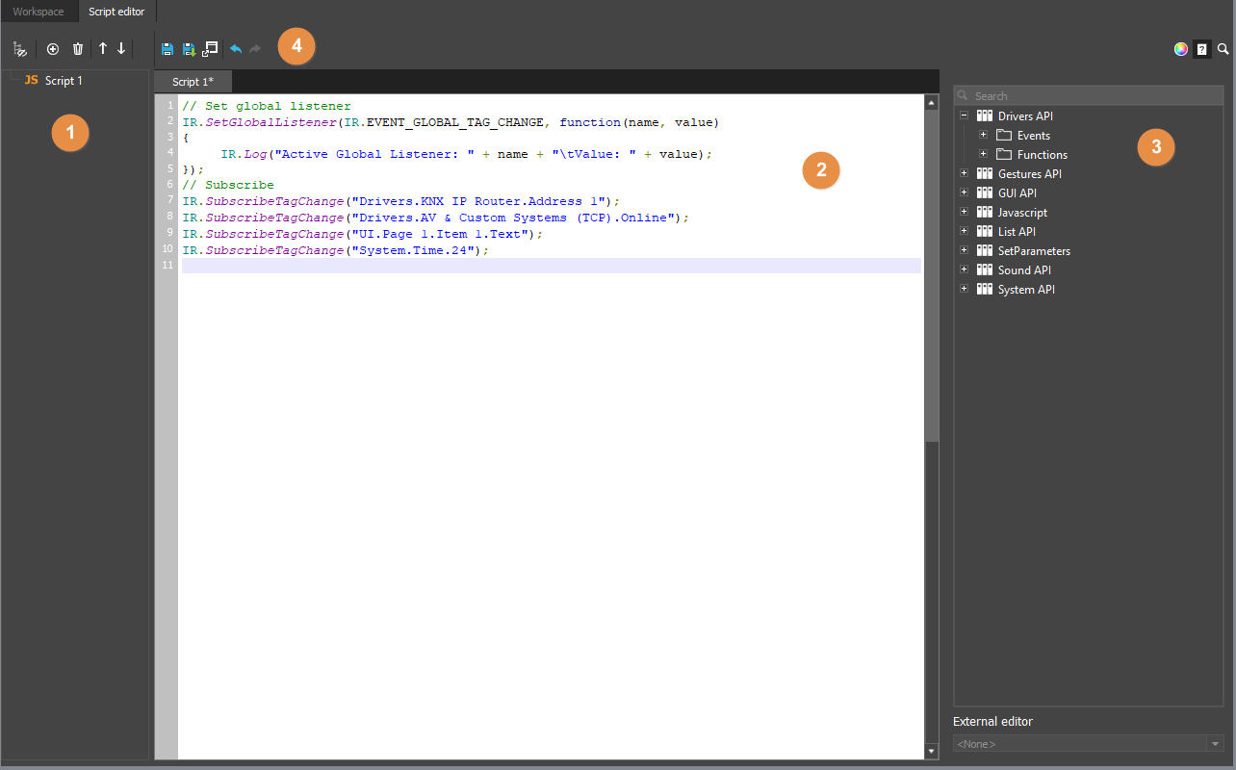
Task: Collapse the Drivers API tree node
Action: (x=964, y=115)
